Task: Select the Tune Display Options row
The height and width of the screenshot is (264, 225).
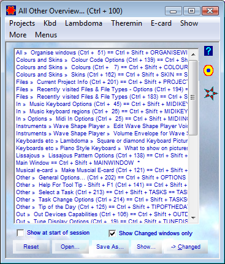Action: click(102, 221)
